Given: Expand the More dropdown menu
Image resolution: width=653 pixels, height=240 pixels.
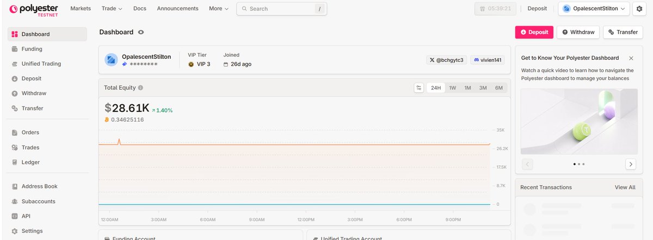Looking at the screenshot, I should click(219, 9).
